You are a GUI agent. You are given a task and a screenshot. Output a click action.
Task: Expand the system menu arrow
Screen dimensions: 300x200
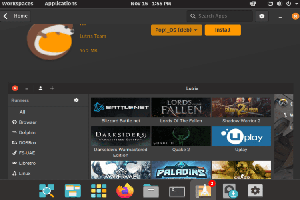(x=296, y=4)
